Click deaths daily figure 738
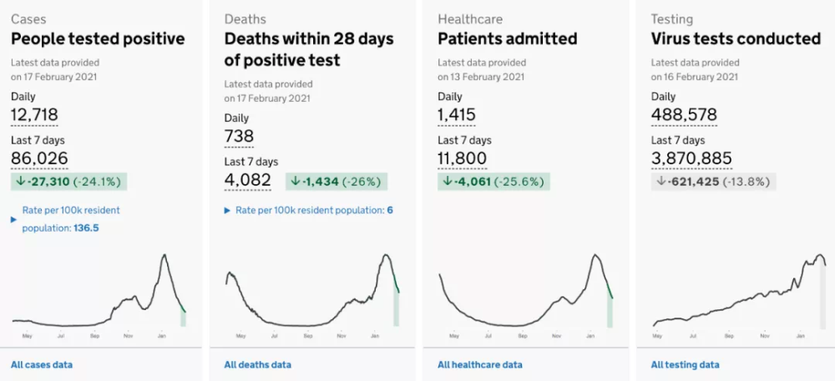 (x=239, y=136)
